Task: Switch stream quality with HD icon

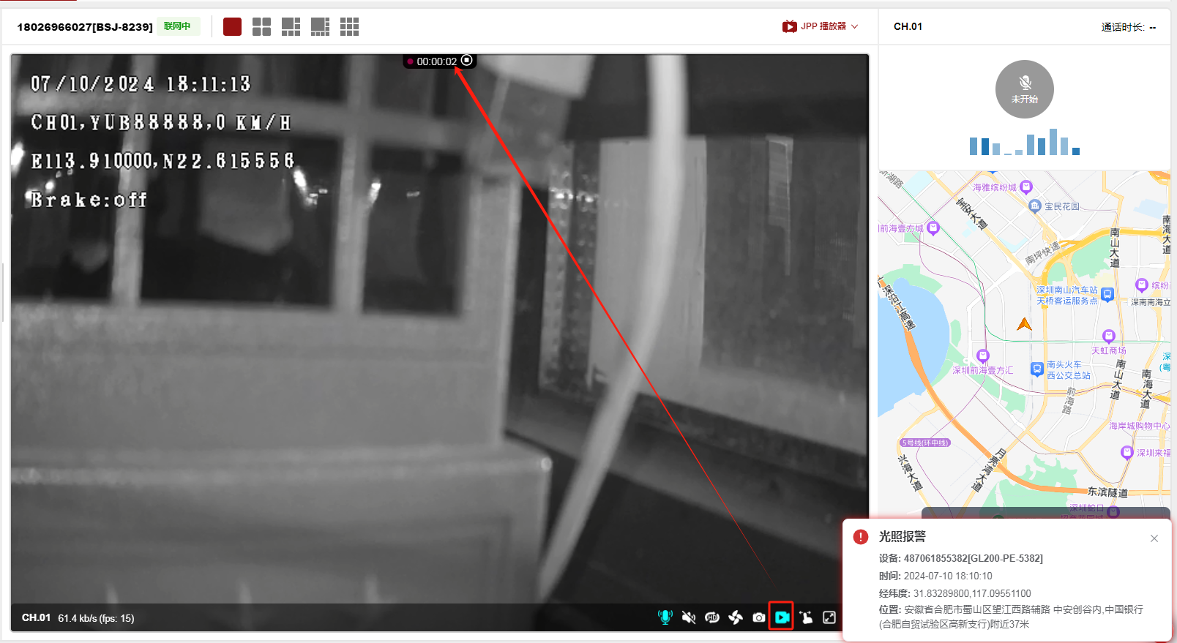Action: coord(711,617)
